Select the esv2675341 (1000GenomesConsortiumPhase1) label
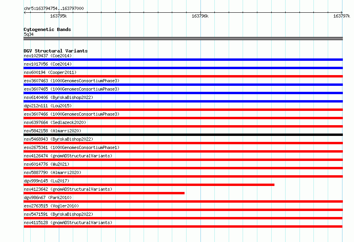This screenshot has width=354, height=242. (x=72, y=147)
